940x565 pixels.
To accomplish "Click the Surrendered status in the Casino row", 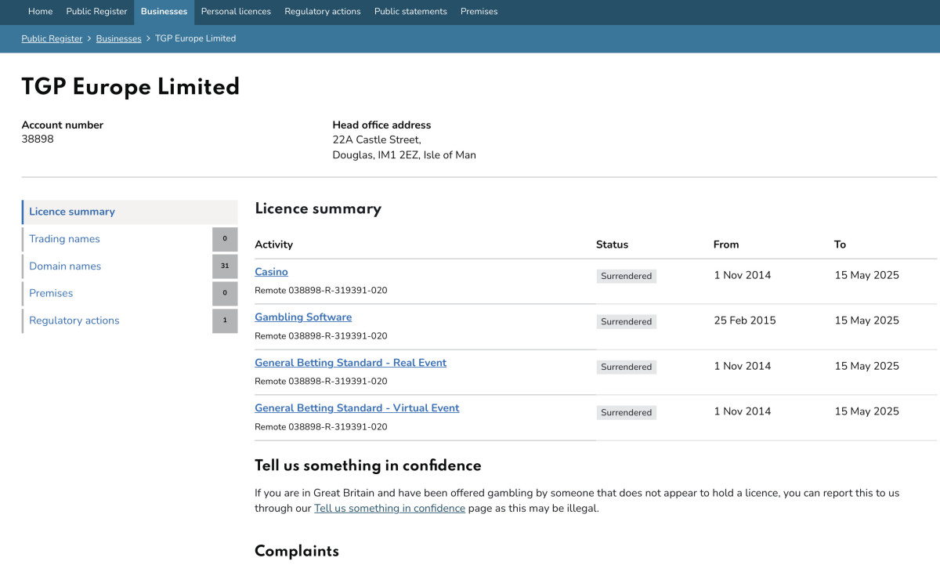I will pos(626,276).
